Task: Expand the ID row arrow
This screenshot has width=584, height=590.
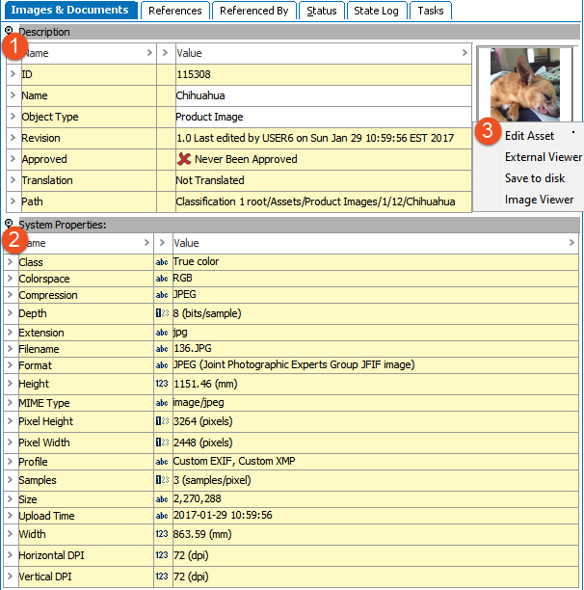Action: 13,74
